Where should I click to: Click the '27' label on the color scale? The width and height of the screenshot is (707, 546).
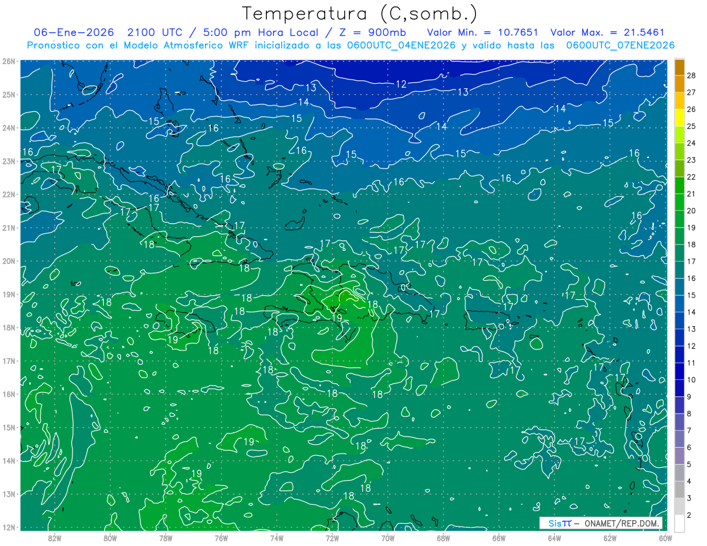[x=691, y=92]
